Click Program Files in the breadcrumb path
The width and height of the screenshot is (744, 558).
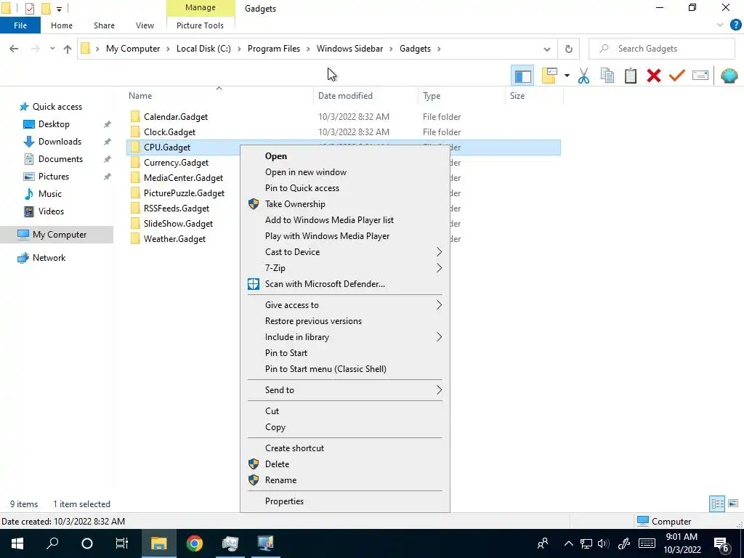pos(274,49)
